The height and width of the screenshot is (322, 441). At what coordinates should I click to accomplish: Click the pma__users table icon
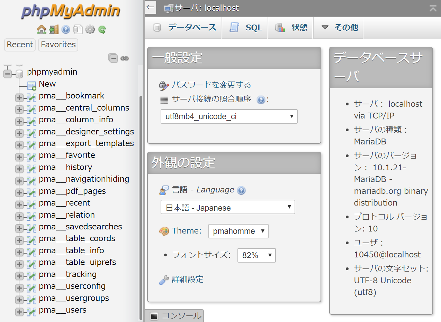(x=32, y=311)
